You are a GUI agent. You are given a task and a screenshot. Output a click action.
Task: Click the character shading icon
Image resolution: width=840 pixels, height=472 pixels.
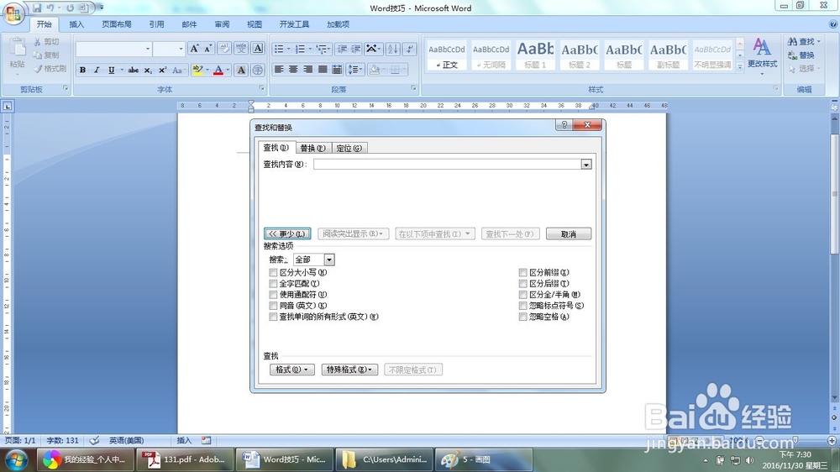[x=241, y=70]
